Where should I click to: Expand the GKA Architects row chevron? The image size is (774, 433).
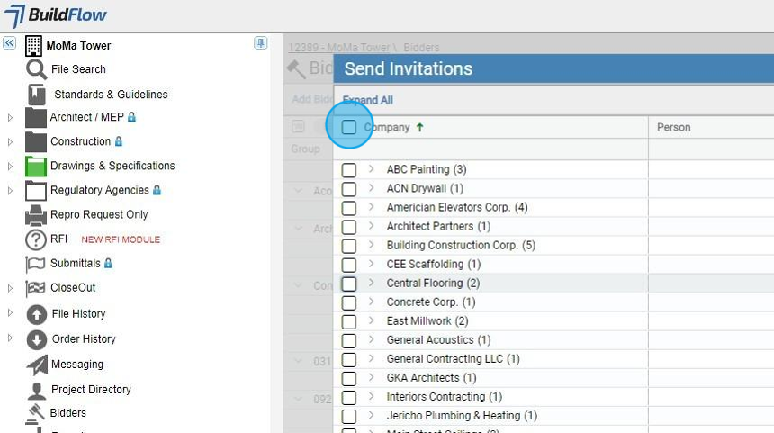coord(371,377)
